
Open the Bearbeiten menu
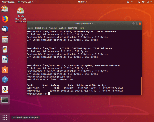point(41,28)
